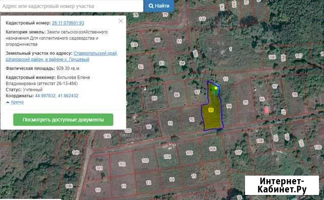Select parcel label 91 on the map

(170, 123)
